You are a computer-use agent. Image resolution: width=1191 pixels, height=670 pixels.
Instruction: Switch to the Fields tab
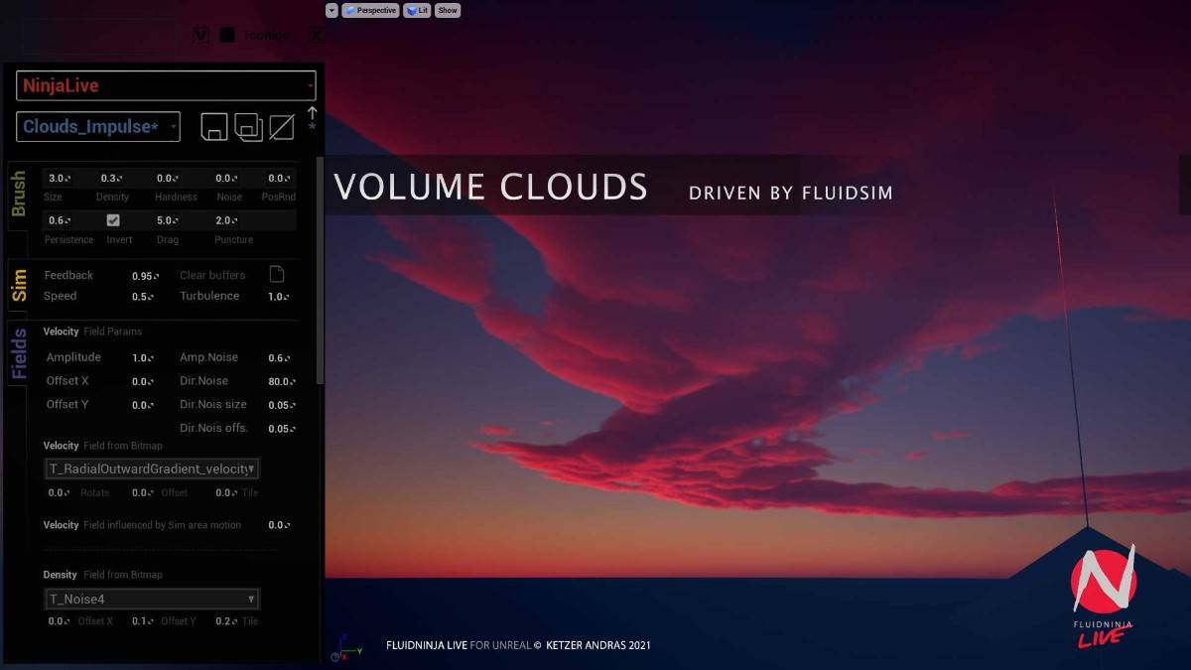(19, 354)
